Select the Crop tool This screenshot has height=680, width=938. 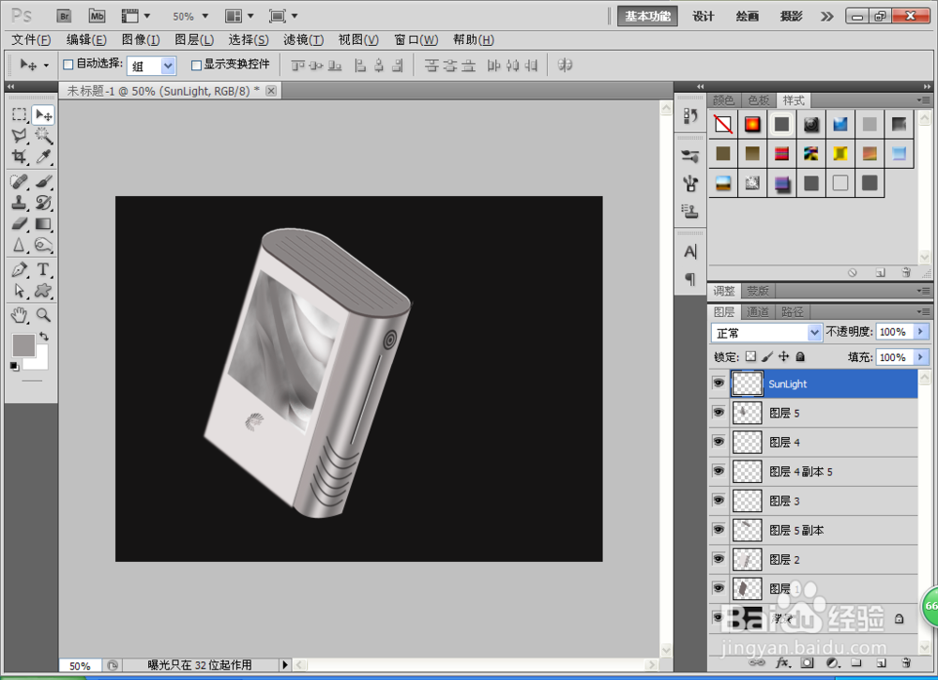(x=19, y=157)
